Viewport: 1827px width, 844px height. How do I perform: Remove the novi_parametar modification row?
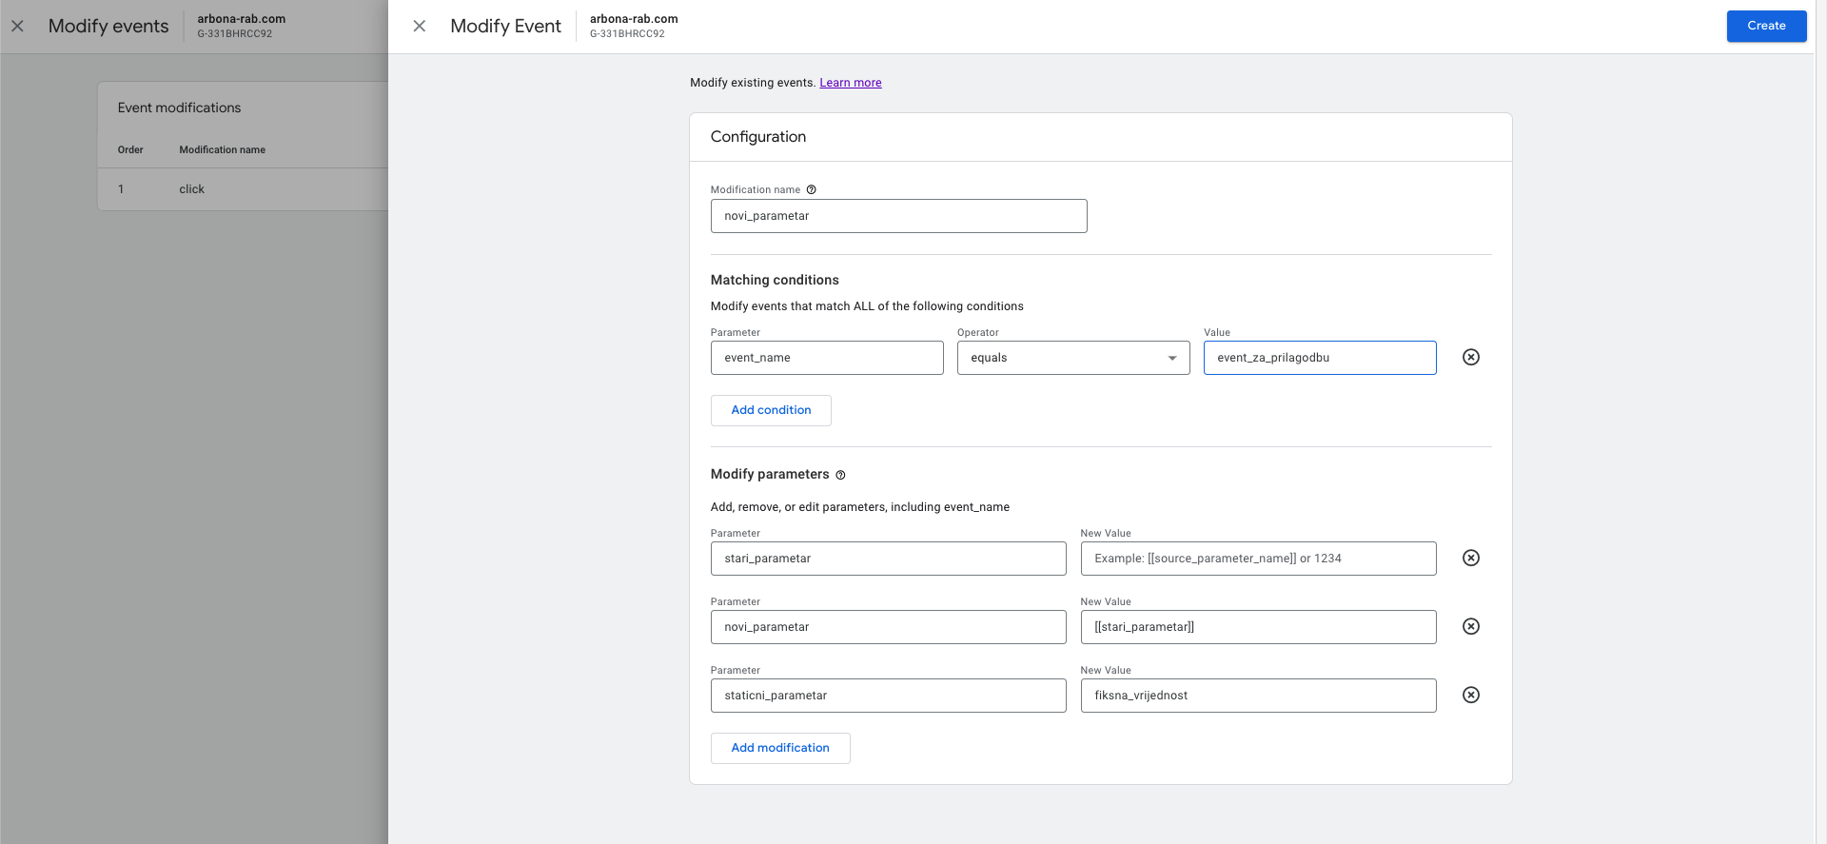1471,626
